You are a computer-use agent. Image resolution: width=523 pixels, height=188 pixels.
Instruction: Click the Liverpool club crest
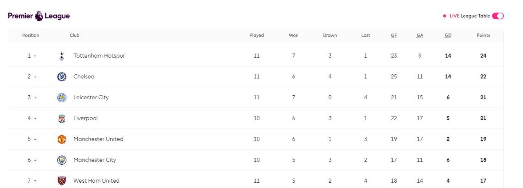click(62, 118)
